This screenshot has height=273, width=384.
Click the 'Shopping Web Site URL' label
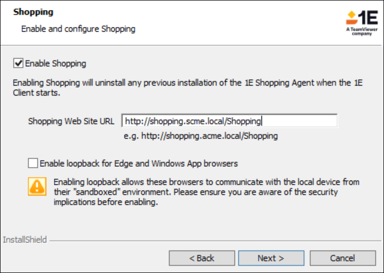pyautogui.click(x=71, y=122)
